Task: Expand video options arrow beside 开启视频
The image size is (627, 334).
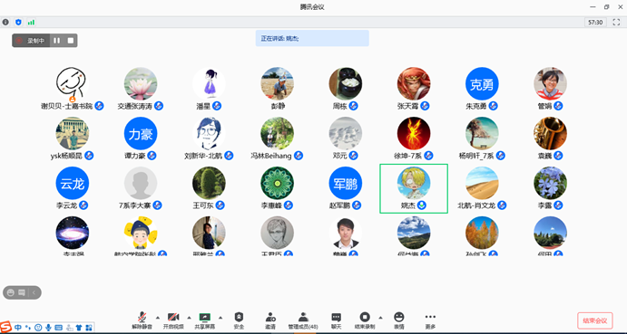Action: click(189, 318)
